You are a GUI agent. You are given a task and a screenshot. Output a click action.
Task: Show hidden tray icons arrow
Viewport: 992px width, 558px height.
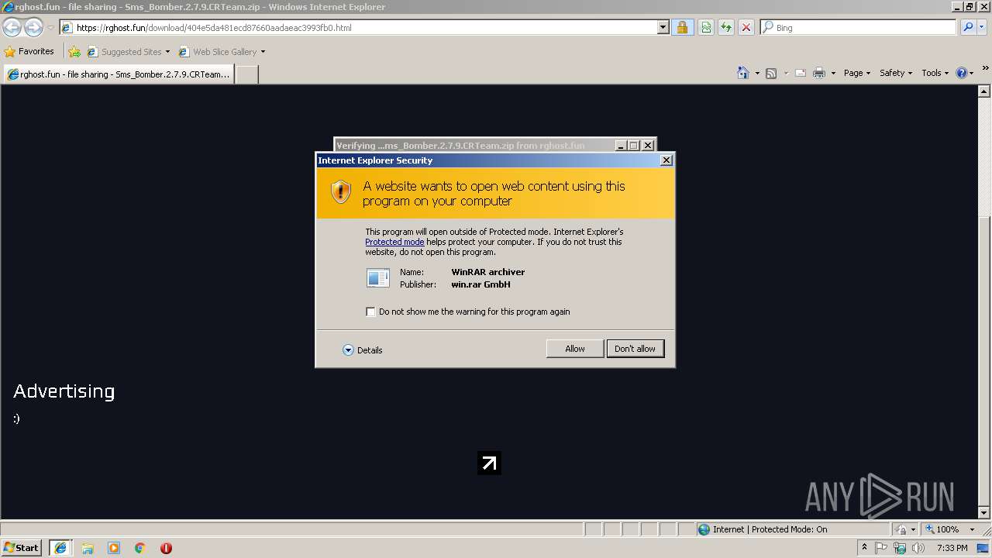click(x=864, y=548)
